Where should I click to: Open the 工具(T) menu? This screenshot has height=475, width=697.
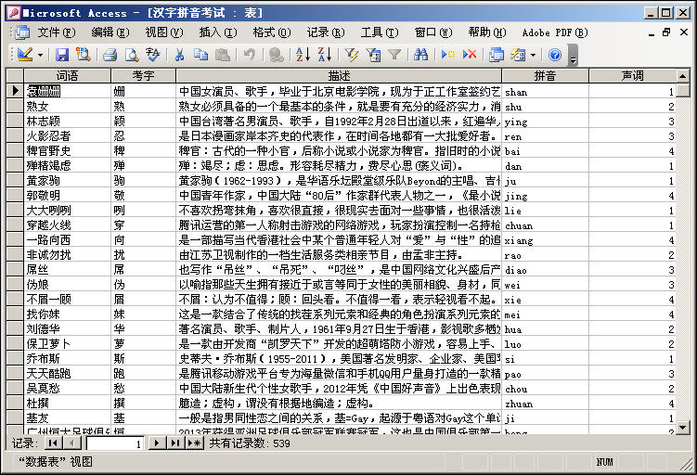click(380, 32)
